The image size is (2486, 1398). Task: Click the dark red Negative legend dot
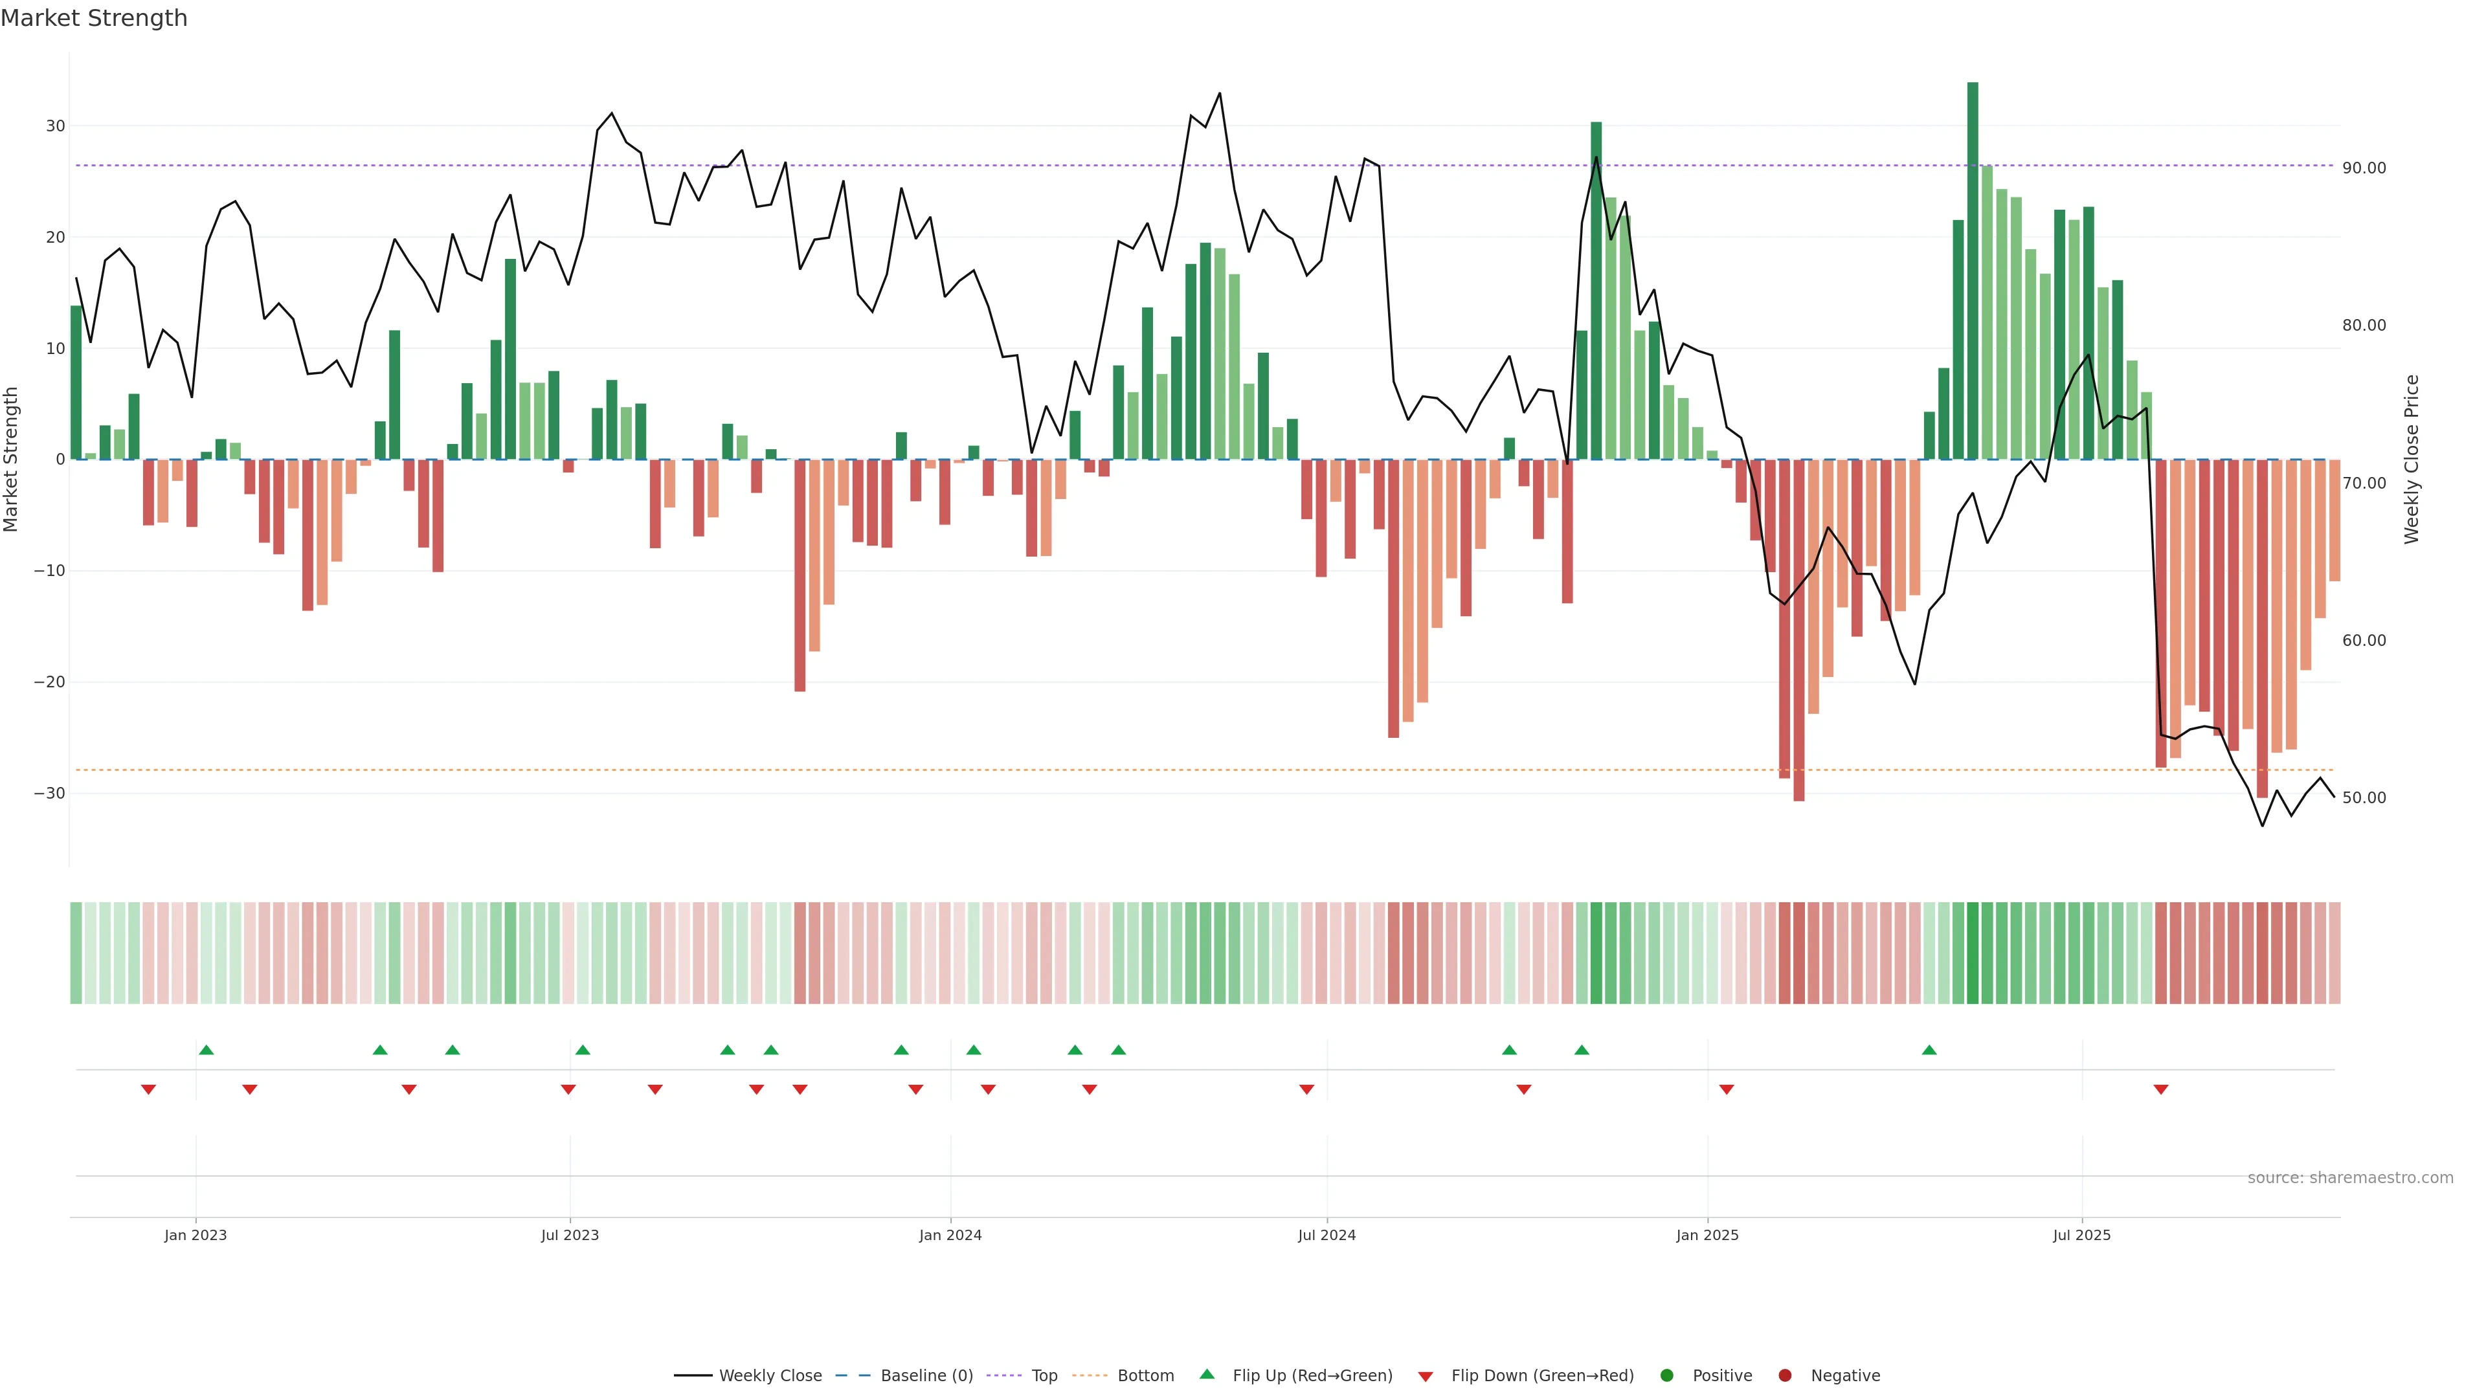click(x=1784, y=1376)
